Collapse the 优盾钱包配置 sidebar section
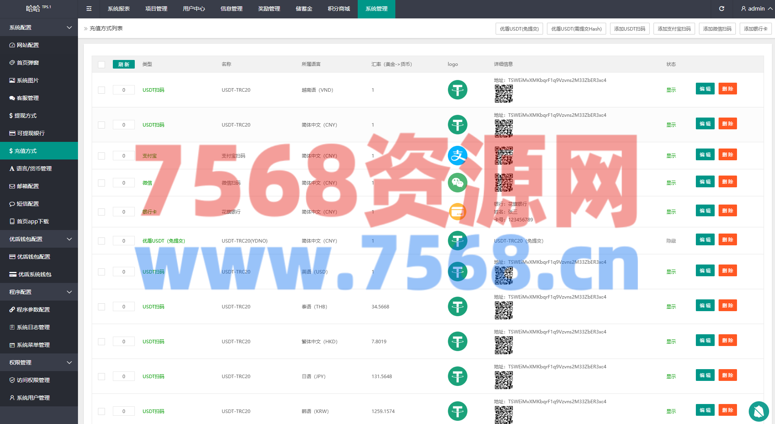The width and height of the screenshot is (775, 424). [39, 239]
